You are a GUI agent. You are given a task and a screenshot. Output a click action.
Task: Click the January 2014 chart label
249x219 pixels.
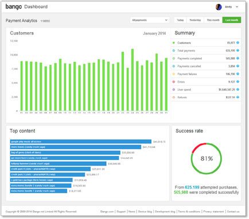coord(154,33)
